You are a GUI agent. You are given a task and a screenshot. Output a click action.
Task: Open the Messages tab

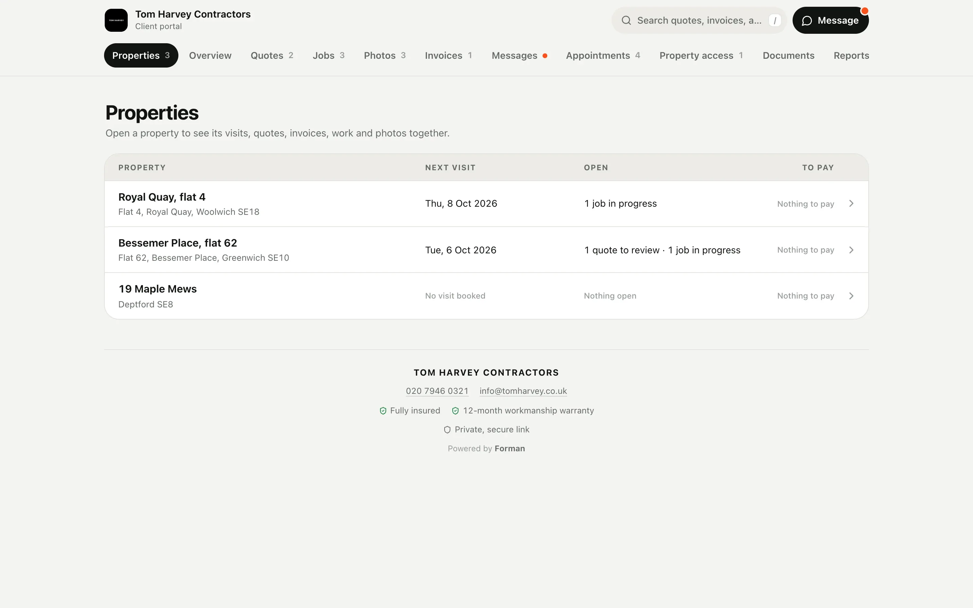[519, 55]
